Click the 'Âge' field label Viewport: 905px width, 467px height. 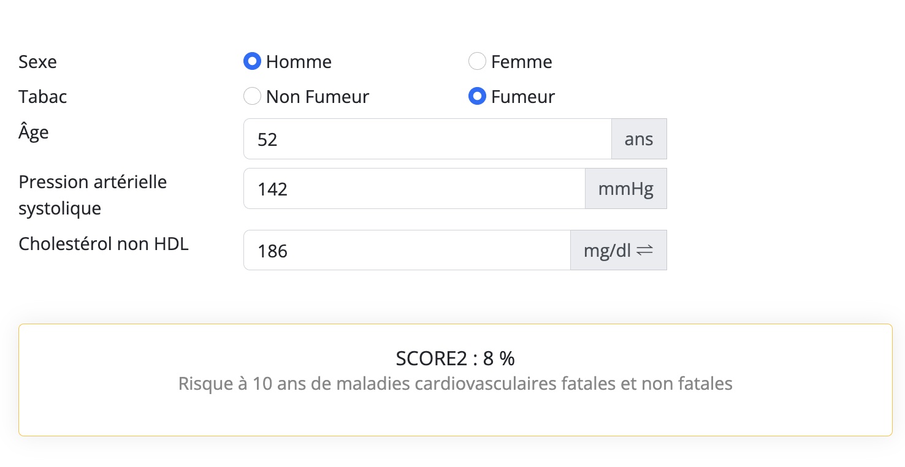click(x=34, y=131)
